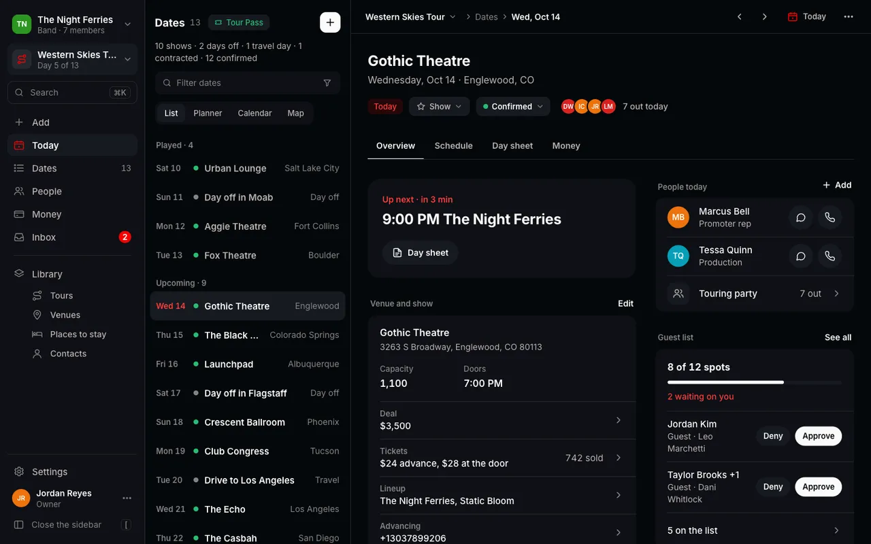Open People in the sidebar
This screenshot has height=544, width=871.
72,192
